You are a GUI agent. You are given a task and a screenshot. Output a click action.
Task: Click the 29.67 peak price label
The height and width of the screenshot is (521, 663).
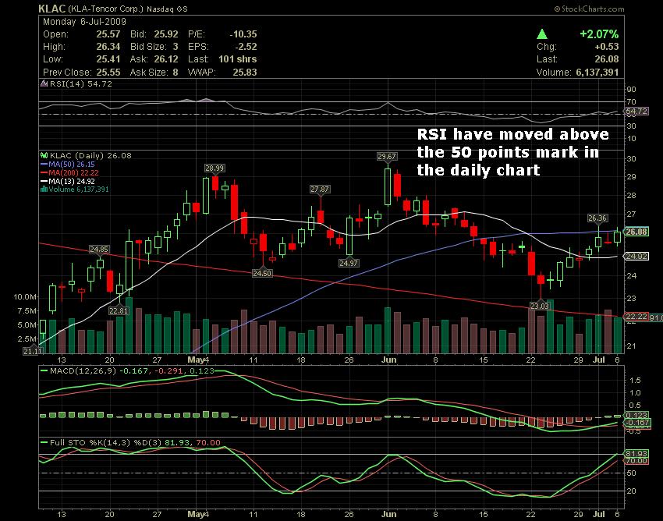pos(387,157)
